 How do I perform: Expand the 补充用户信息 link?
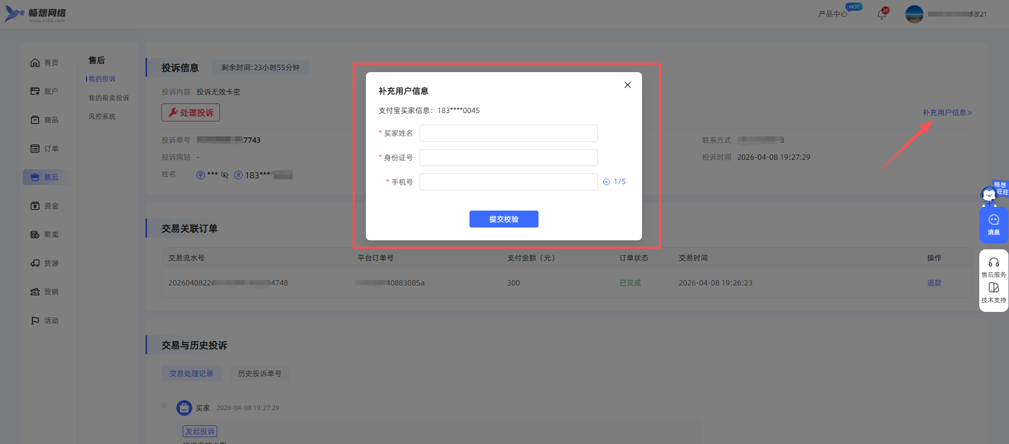point(947,112)
